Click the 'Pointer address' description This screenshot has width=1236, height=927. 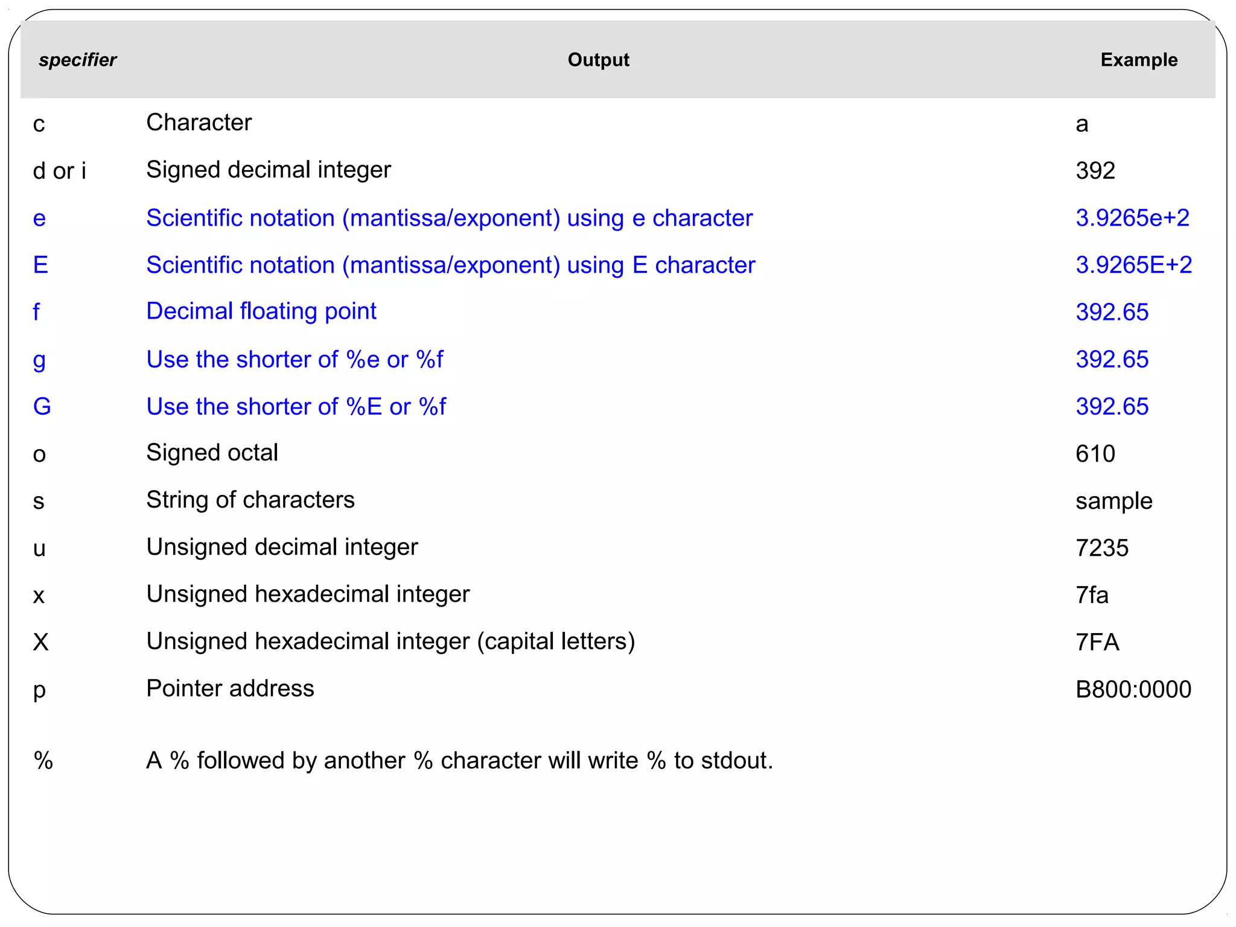(x=231, y=689)
